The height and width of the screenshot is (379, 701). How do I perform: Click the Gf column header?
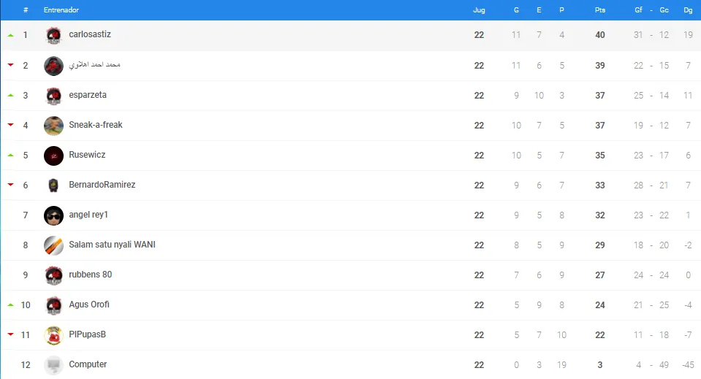point(638,9)
